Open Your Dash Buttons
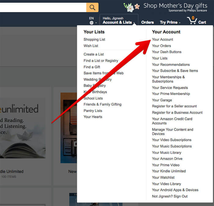 click(167, 52)
